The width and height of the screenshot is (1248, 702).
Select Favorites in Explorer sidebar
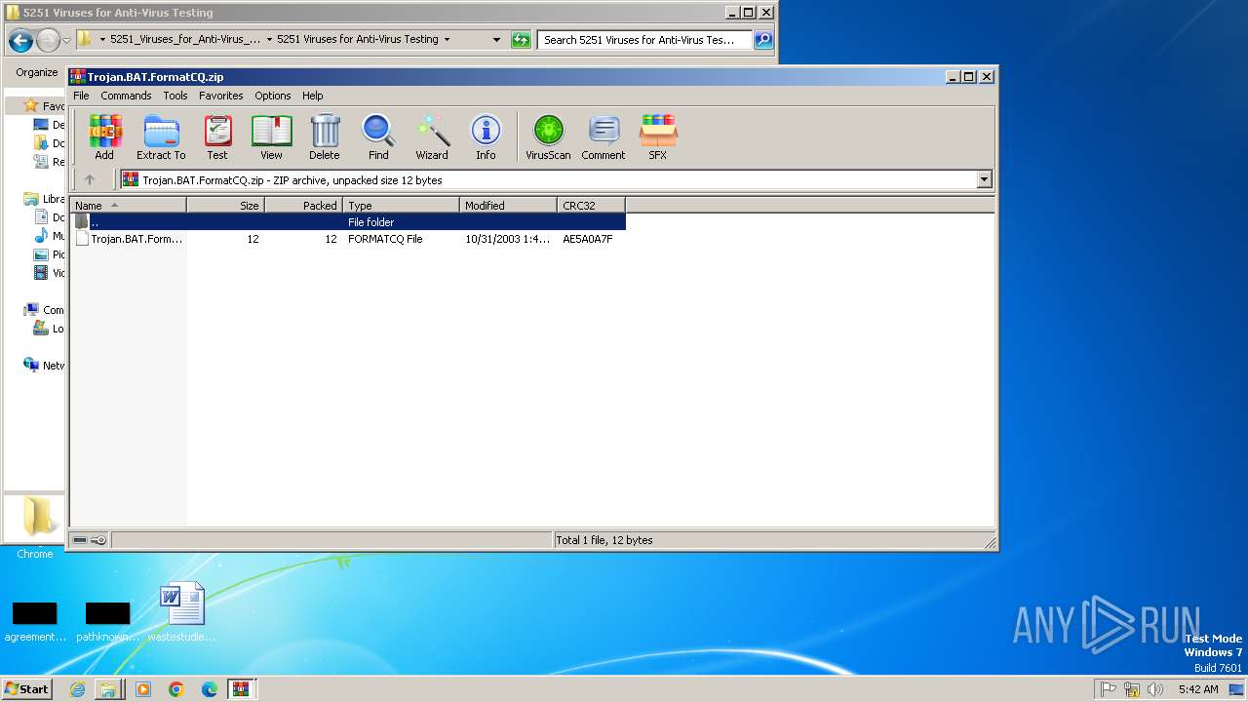click(x=44, y=105)
